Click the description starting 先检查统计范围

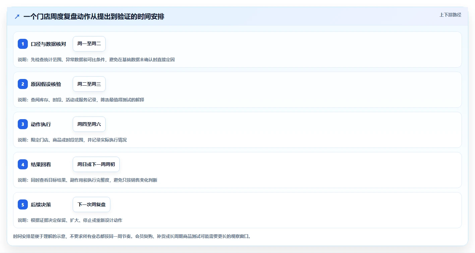pos(96,60)
